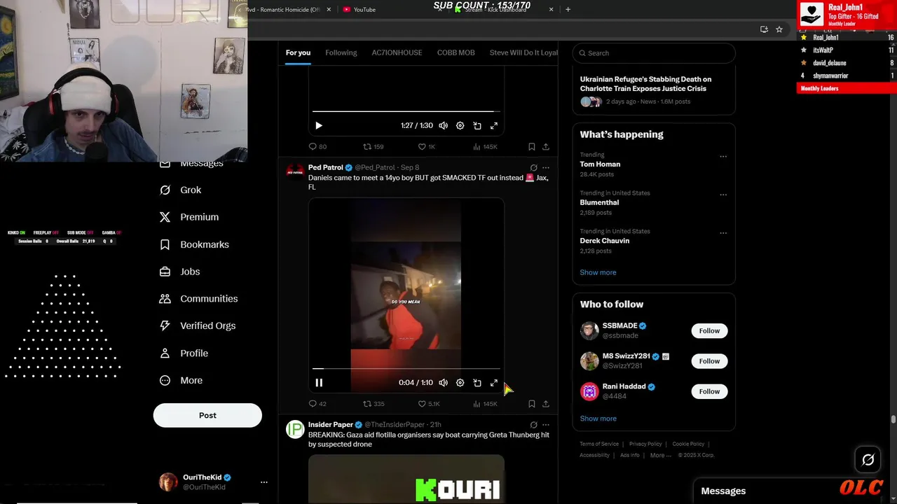Switch to Steve Will Do It Loyal tab
This screenshot has width=897, height=504.
pyautogui.click(x=523, y=52)
